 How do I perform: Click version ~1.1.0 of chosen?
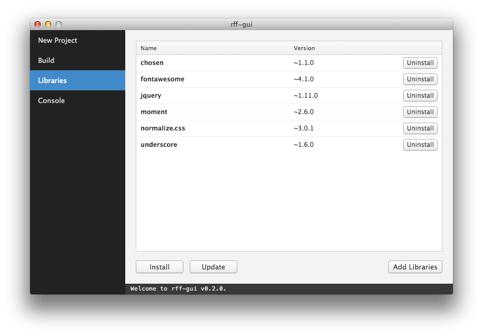pyautogui.click(x=304, y=63)
